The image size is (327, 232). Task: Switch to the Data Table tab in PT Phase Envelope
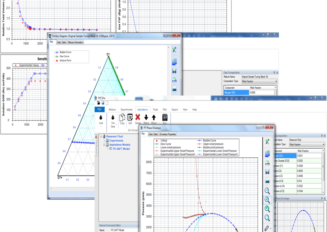153,134
